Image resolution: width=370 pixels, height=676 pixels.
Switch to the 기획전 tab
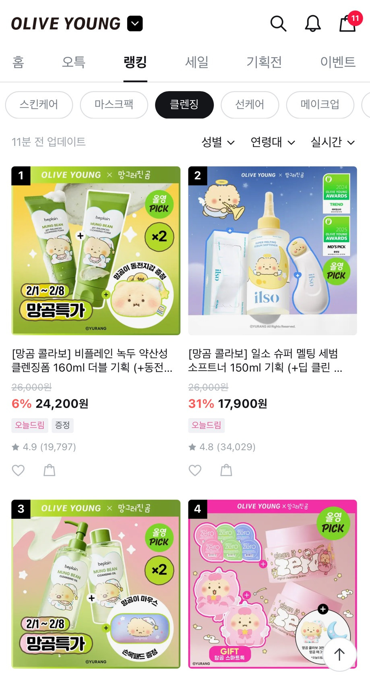pos(264,62)
